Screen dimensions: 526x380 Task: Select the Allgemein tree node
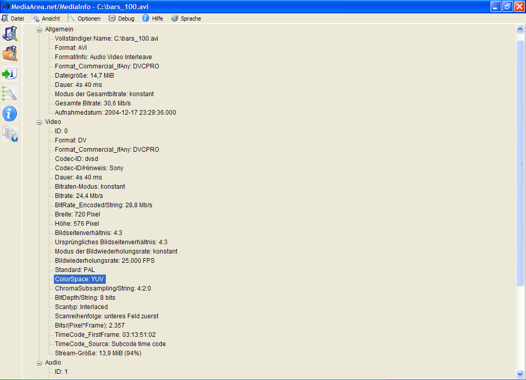(x=59, y=29)
